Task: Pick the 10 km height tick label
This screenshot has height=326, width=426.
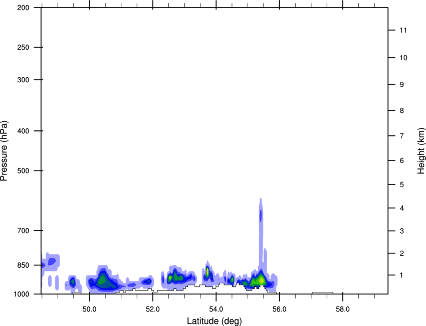Action: coord(403,58)
